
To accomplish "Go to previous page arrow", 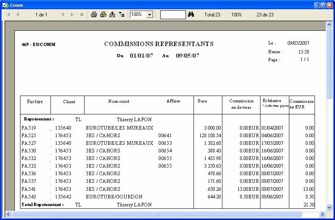I will (x=18, y=15).
